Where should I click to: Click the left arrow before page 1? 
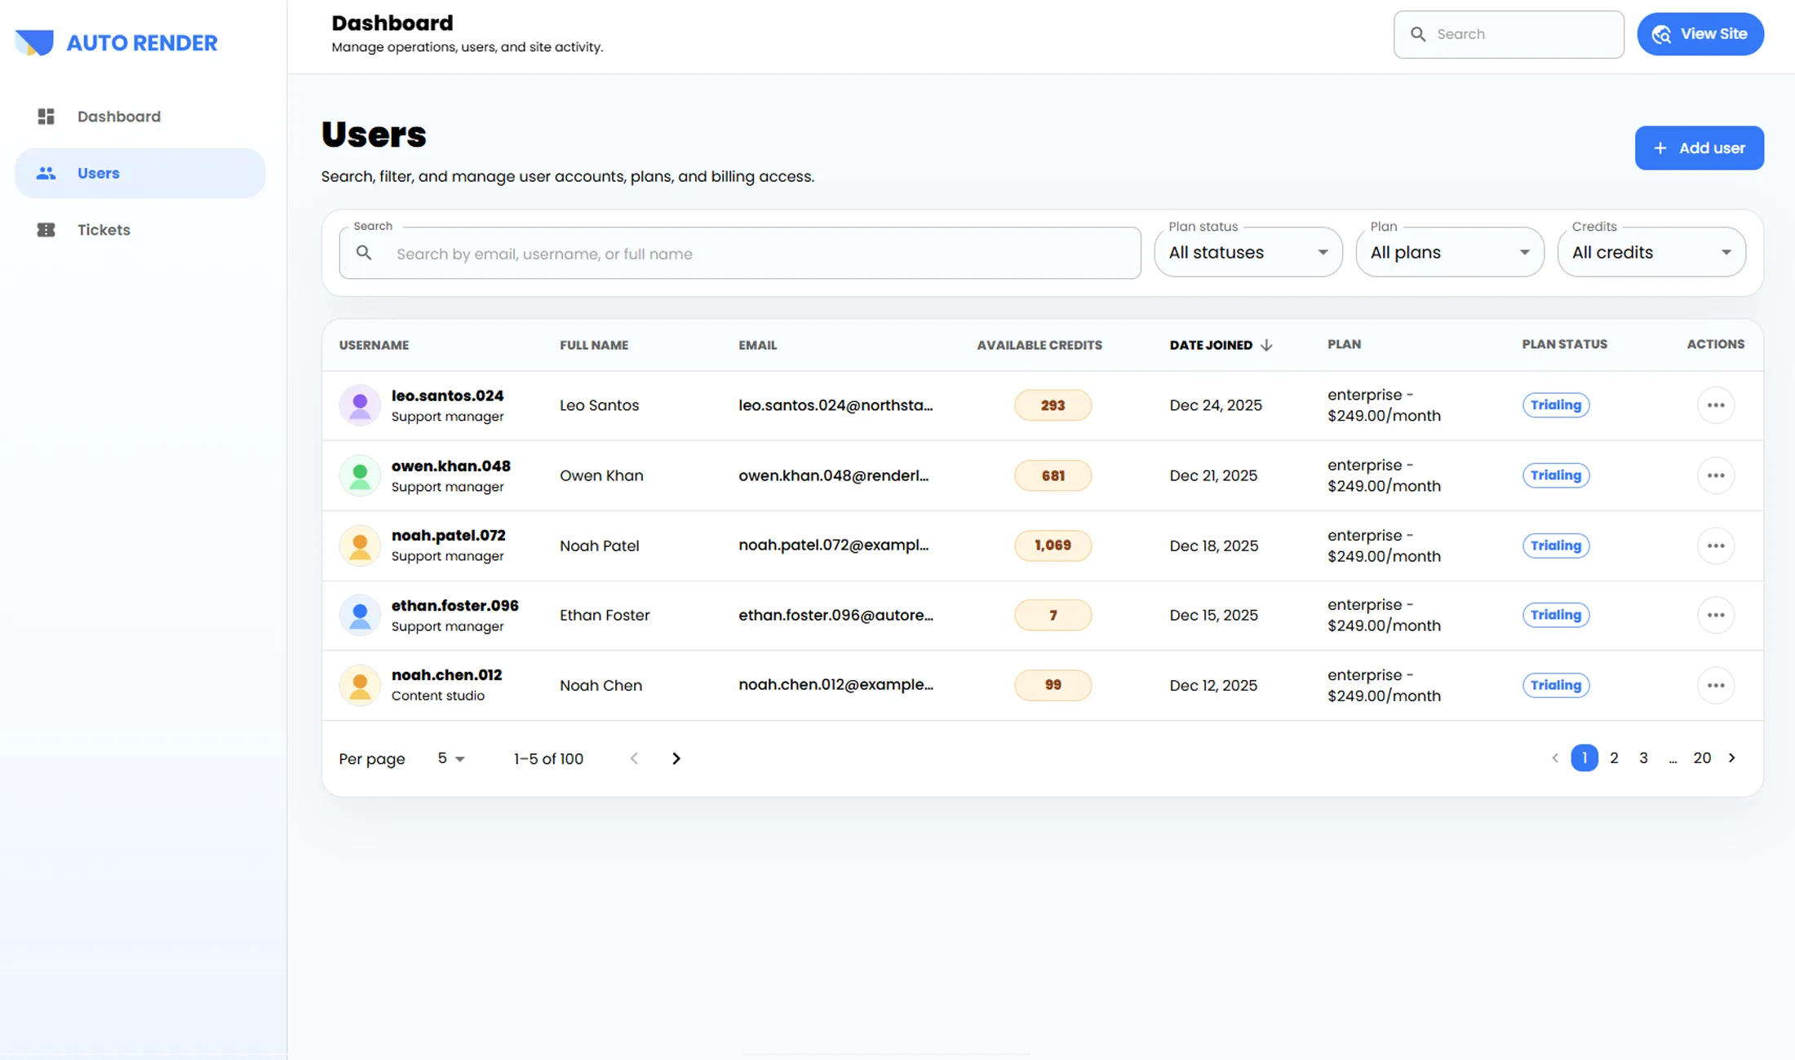point(1554,757)
